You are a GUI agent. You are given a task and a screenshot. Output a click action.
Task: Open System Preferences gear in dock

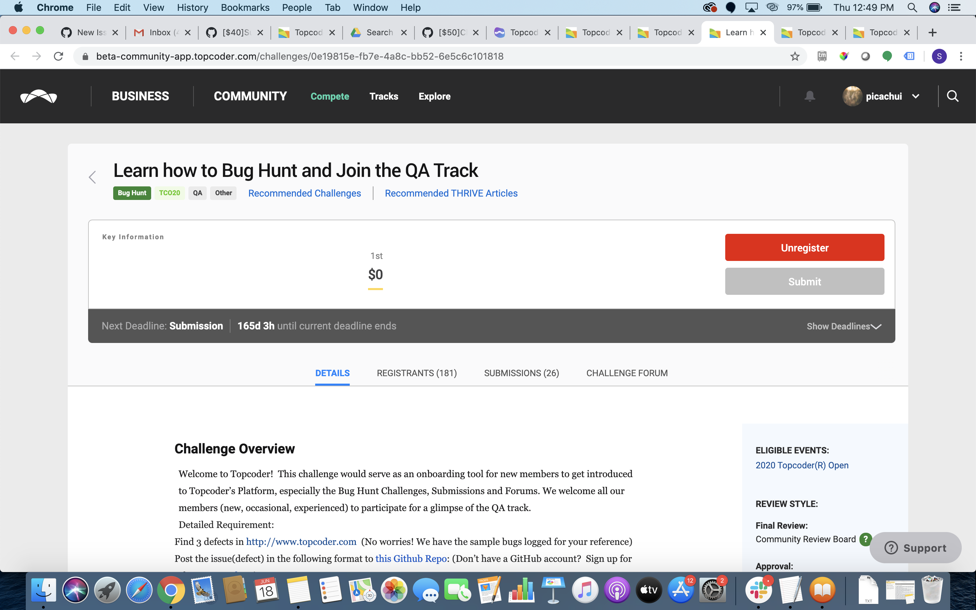(x=712, y=590)
